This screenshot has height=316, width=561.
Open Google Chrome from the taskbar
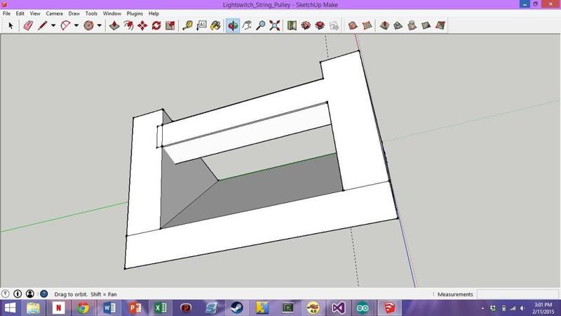(x=83, y=308)
